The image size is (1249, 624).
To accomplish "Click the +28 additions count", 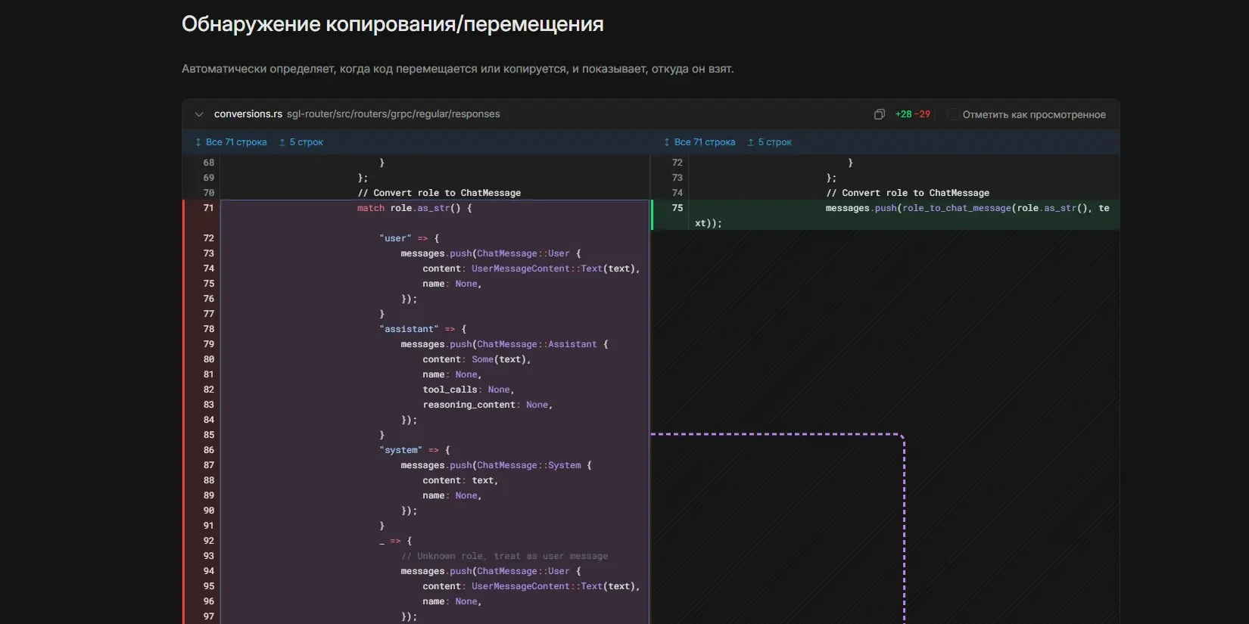I will click(x=903, y=114).
